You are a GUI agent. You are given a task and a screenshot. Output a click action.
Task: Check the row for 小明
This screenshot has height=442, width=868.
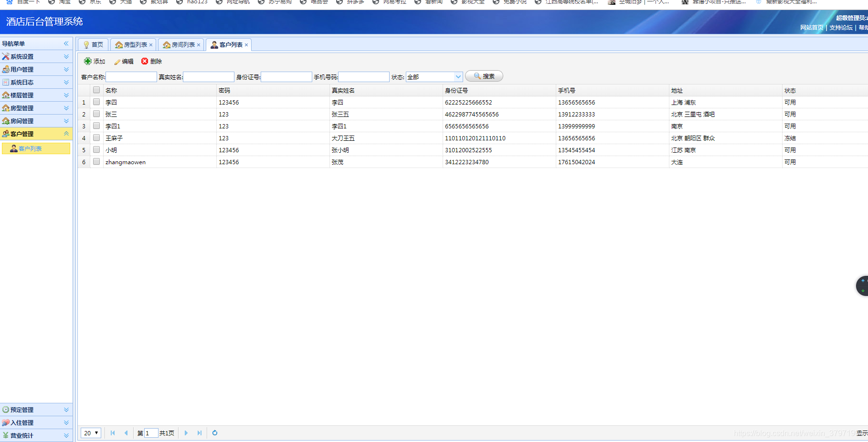[96, 149]
